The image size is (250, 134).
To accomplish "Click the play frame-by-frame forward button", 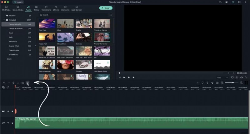I will point(124,77).
